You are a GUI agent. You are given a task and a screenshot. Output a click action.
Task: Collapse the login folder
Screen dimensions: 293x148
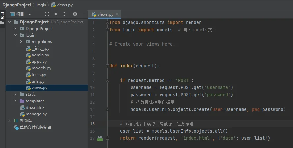coord(15,35)
